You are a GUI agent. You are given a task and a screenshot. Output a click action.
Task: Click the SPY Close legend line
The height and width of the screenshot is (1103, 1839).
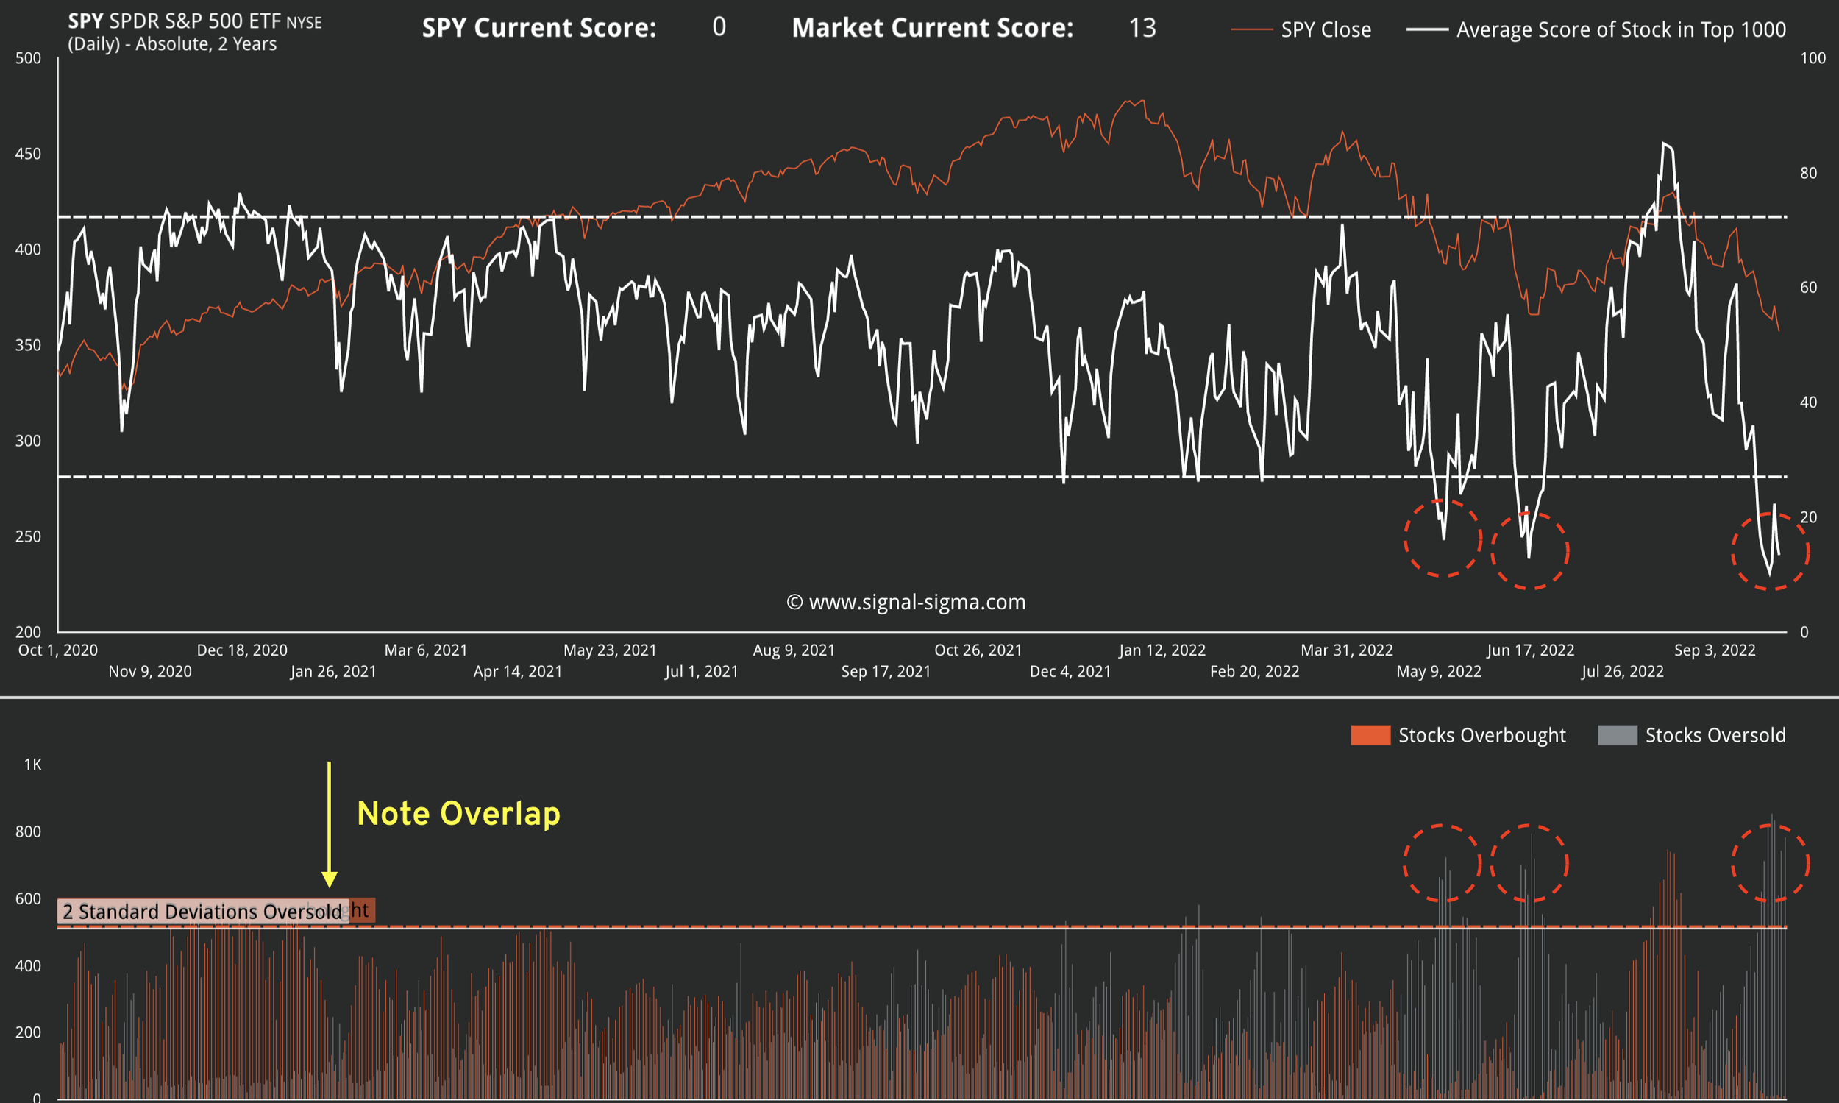coord(1252,29)
